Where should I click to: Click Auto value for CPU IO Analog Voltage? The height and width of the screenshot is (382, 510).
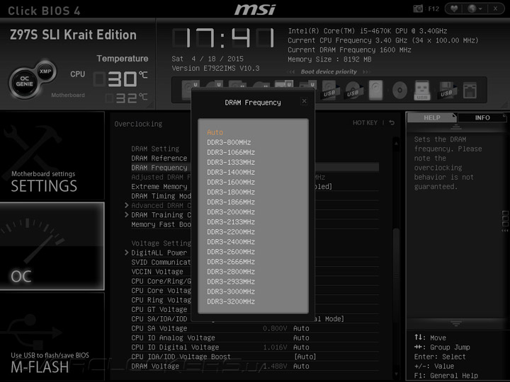click(x=301, y=338)
